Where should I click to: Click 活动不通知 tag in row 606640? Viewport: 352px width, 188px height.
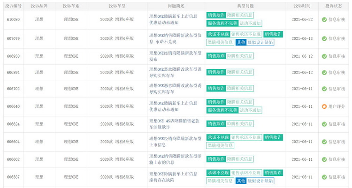(250, 110)
